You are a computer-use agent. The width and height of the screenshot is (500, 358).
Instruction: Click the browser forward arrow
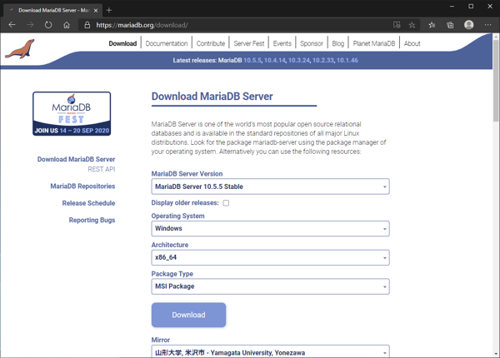point(30,25)
